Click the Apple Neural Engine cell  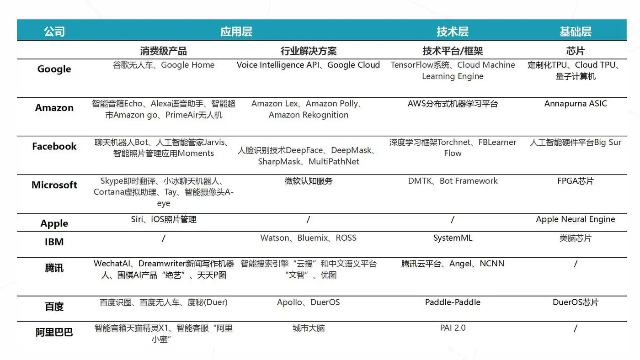coord(575,219)
